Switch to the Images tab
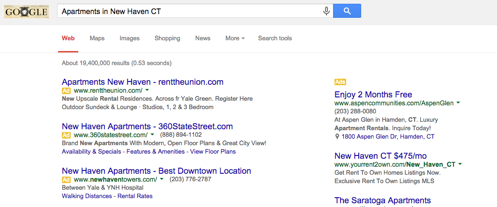The height and width of the screenshot is (207, 497). pyautogui.click(x=129, y=38)
